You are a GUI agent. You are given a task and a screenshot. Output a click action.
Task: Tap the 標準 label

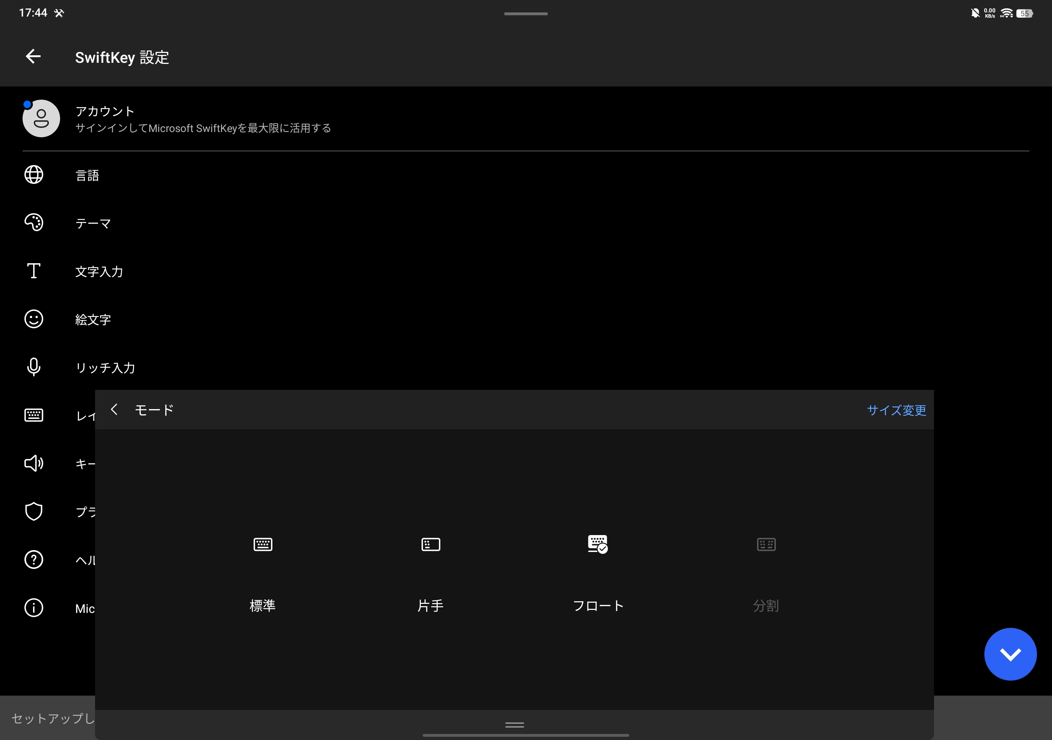tap(263, 606)
